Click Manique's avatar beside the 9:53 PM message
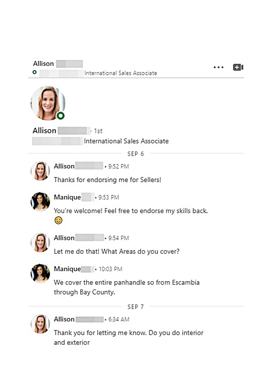Image resolution: width=278 pixels, height=391 pixels. click(40, 202)
